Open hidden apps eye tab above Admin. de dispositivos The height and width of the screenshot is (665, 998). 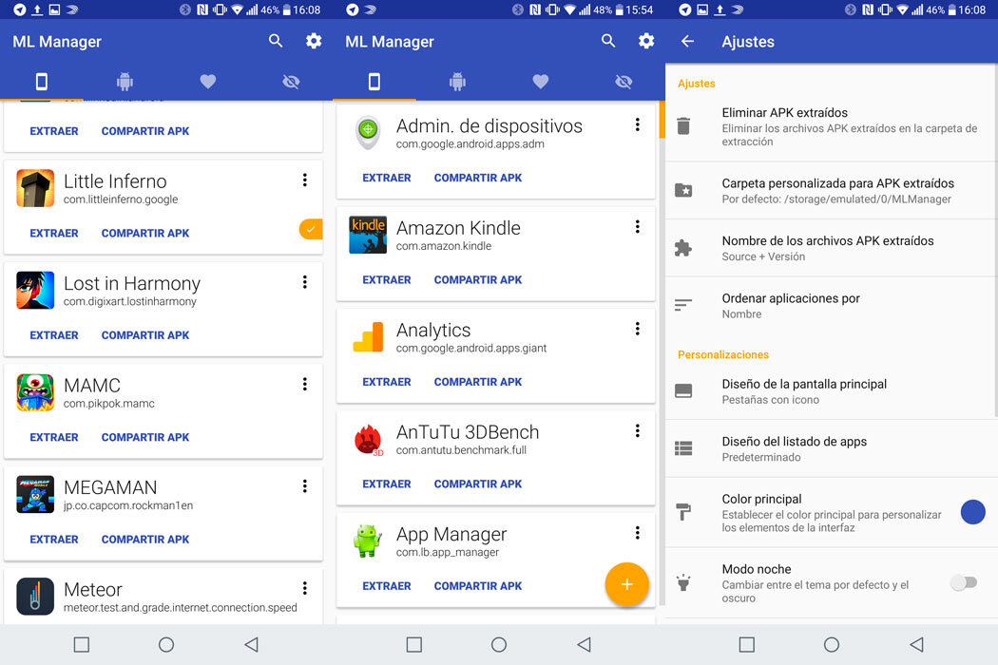click(x=624, y=82)
